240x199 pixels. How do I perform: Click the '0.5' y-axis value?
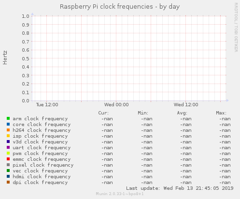pos(26,58)
